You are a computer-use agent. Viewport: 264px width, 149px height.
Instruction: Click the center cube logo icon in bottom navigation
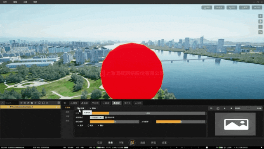pyautogui.click(x=132, y=143)
